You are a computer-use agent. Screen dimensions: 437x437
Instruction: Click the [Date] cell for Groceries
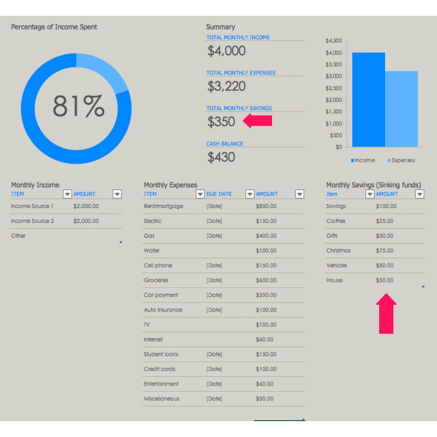point(214,280)
